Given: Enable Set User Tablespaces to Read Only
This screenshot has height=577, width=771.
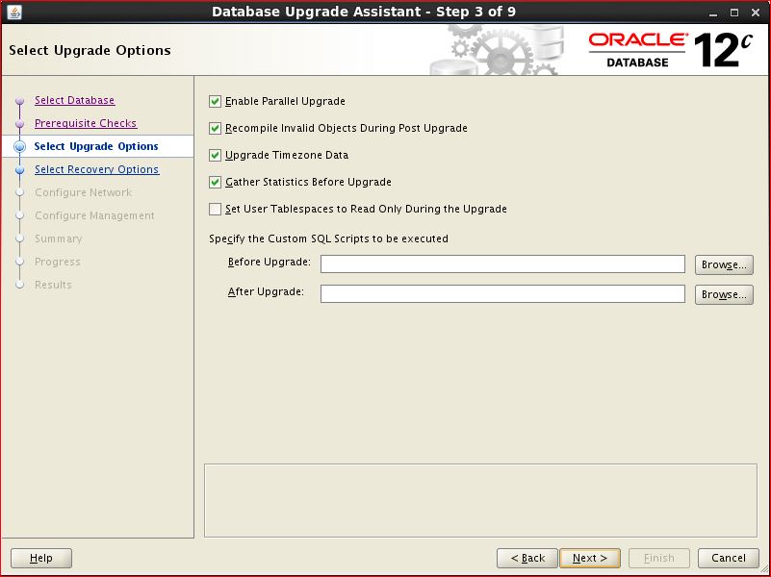Looking at the screenshot, I should tap(216, 209).
